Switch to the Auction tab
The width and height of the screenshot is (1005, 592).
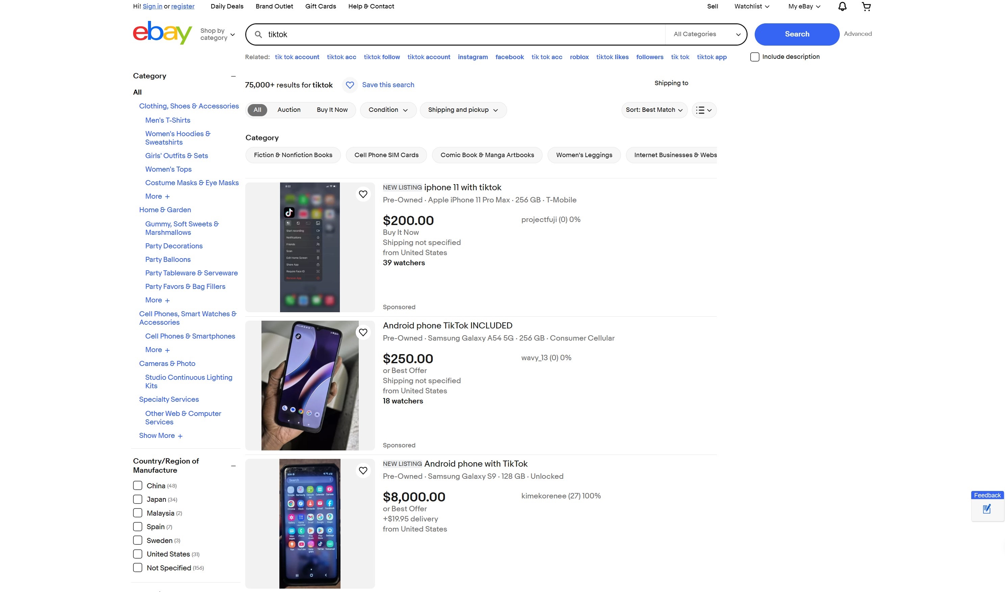point(289,110)
